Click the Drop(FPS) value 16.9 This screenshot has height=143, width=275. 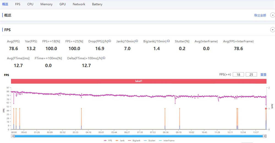click(x=100, y=49)
